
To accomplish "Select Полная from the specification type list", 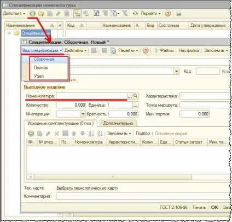I will 41,68.
